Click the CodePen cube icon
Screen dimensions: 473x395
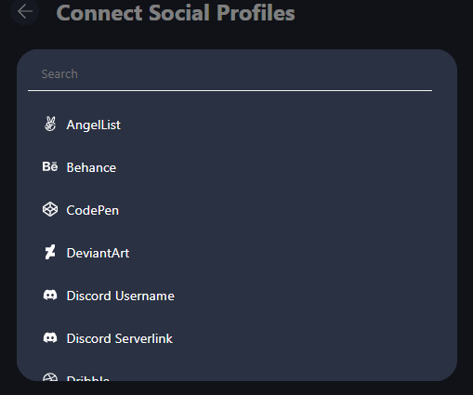point(50,209)
